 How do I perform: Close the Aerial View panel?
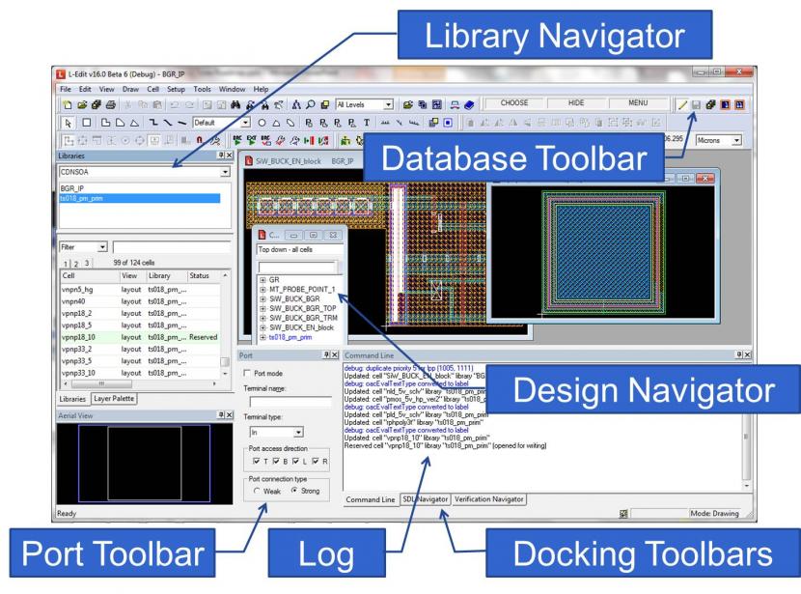point(229,415)
